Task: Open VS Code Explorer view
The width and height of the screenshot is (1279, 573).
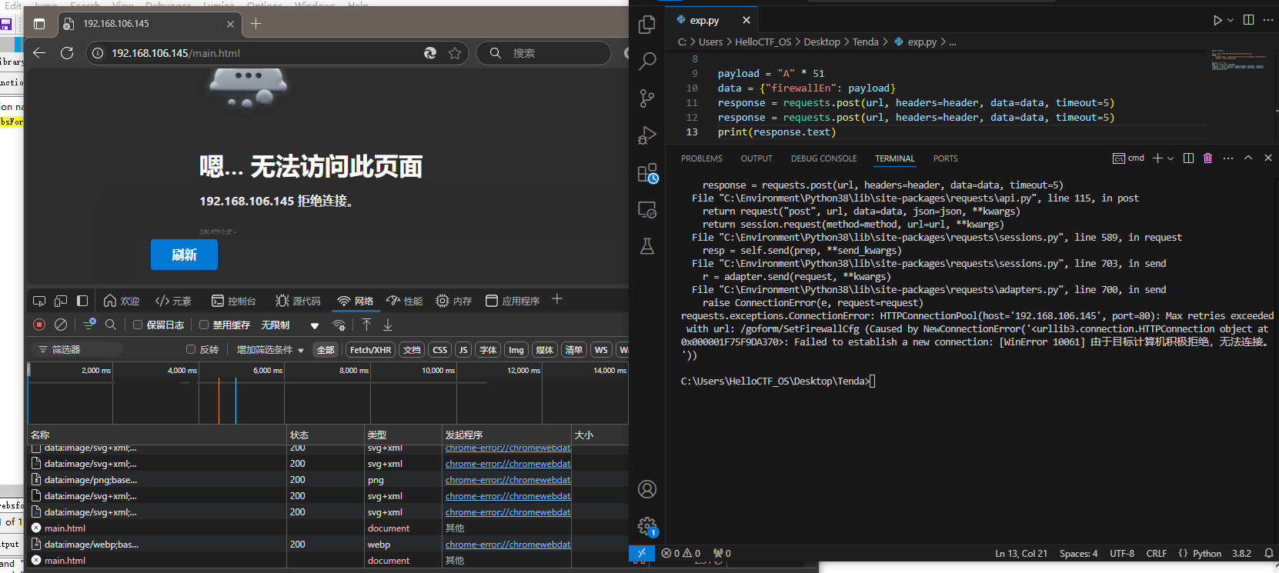Action: pos(647,25)
